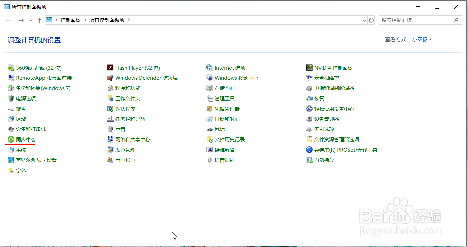Click the 用户帐户 icon
Screen dimensions: 468x247
[110, 160]
